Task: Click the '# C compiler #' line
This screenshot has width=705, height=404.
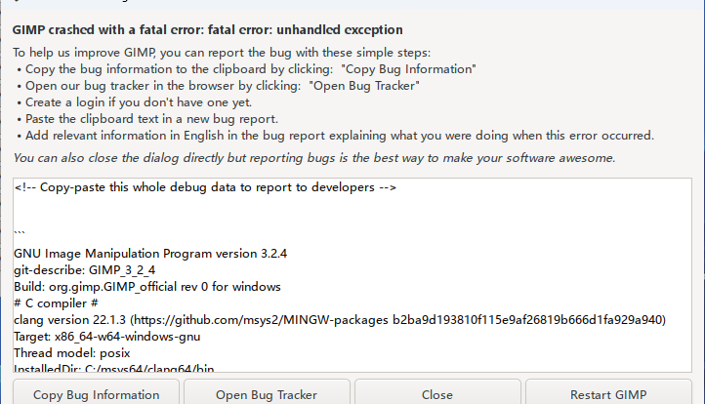Action: click(56, 303)
